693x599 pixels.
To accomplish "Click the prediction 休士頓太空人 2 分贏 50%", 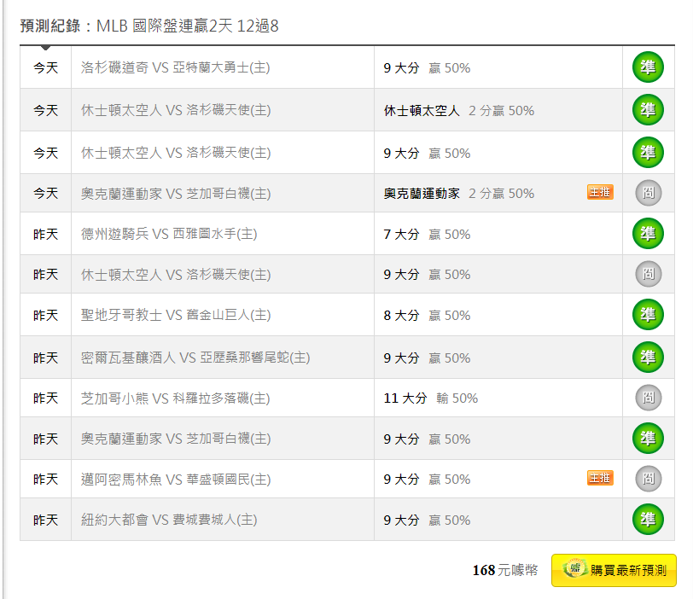I will click(459, 110).
